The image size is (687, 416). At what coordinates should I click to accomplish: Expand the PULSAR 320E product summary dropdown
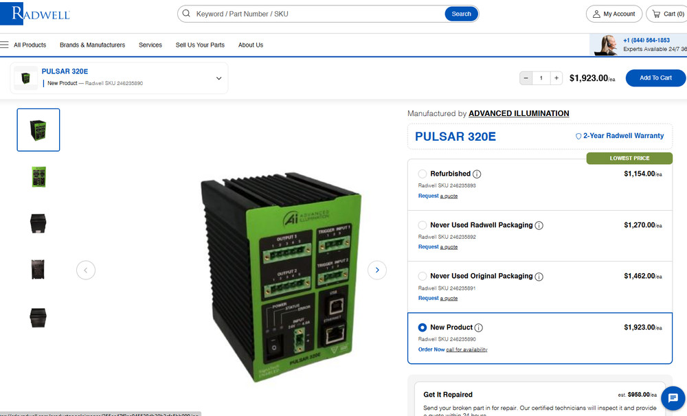[218, 78]
